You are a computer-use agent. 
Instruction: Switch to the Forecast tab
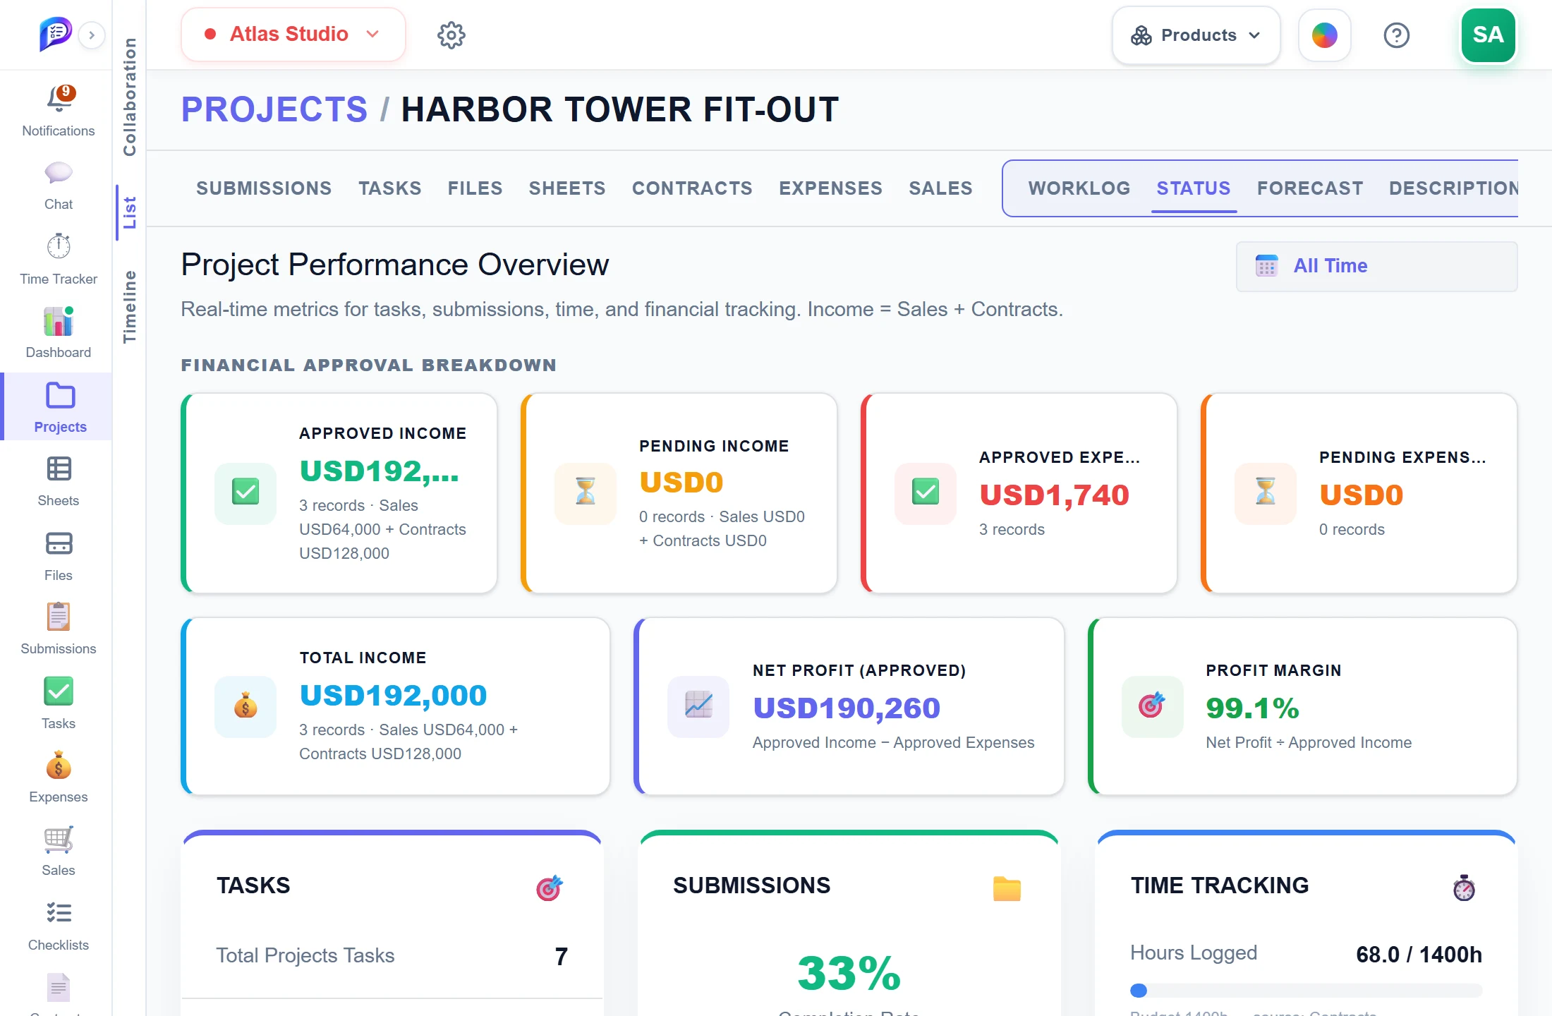pos(1310,188)
